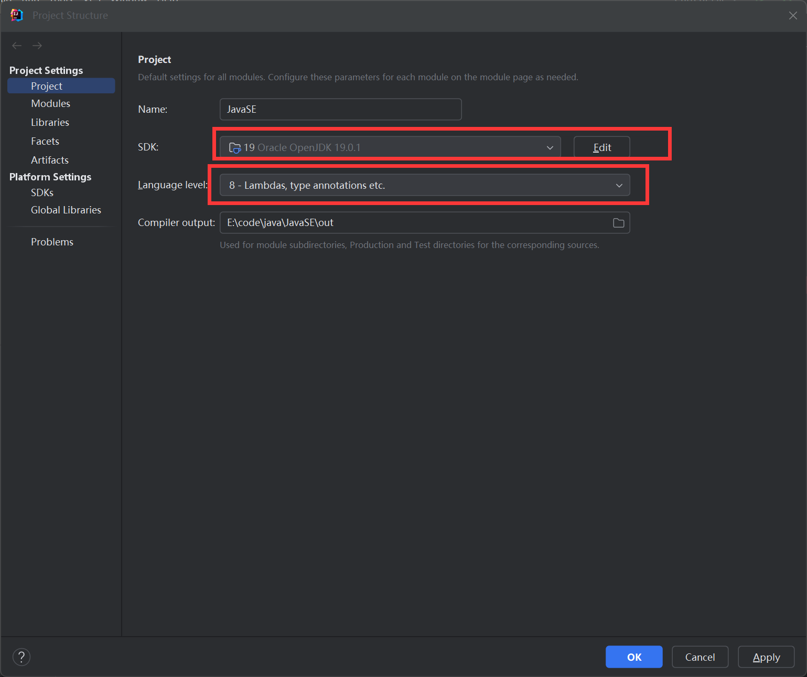Expand the Language level dropdown
This screenshot has height=677, width=807.
point(425,185)
